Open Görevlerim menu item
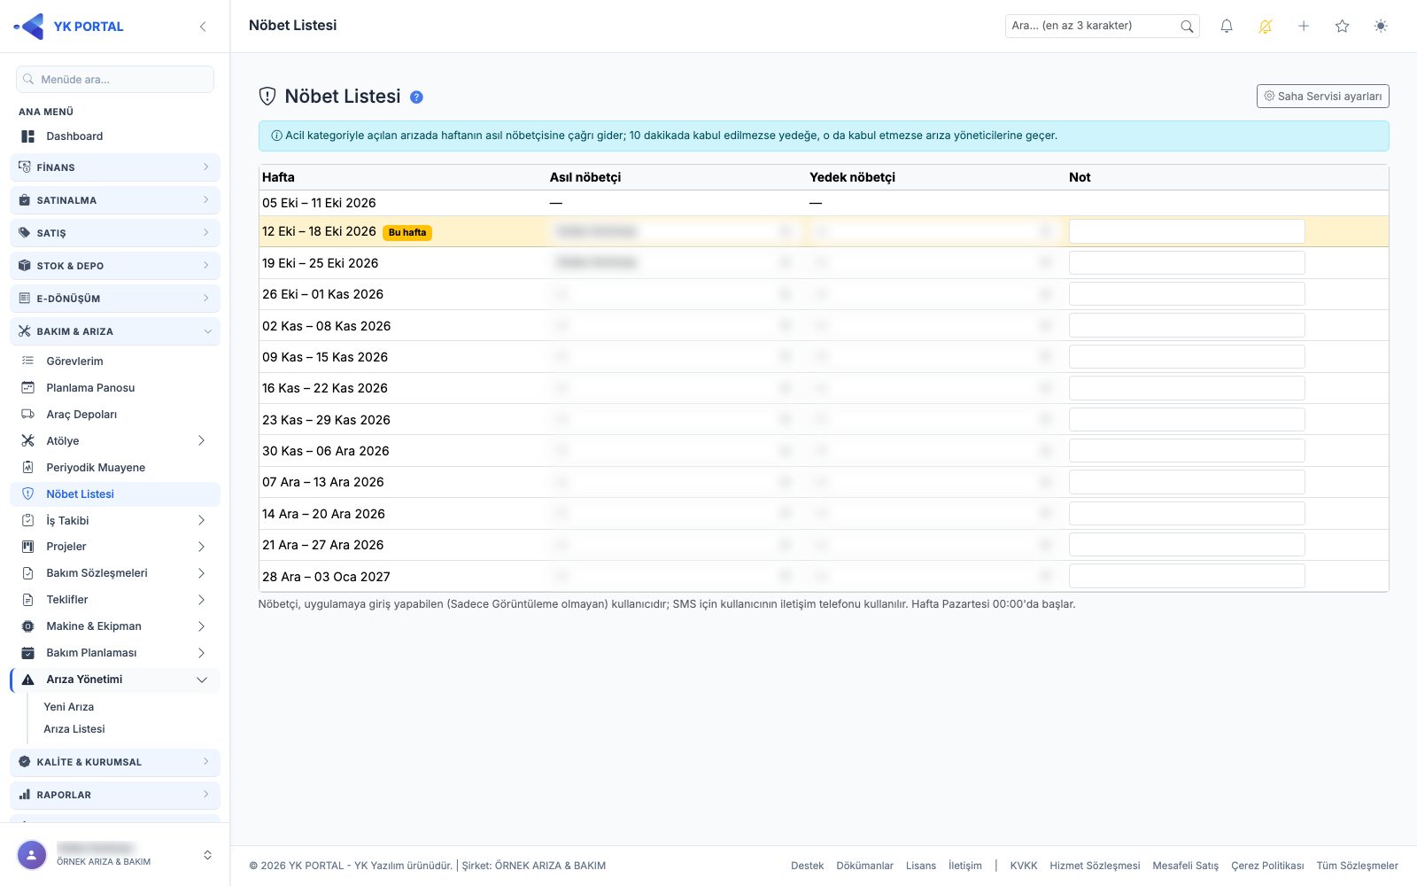Screen dimensions: 1417x886 coord(115,361)
